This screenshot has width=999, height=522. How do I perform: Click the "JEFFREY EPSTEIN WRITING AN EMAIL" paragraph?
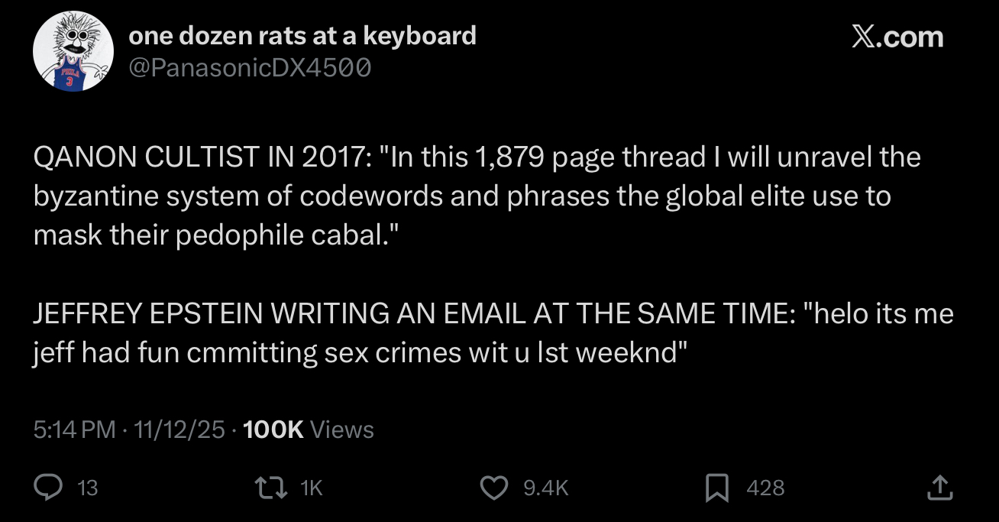point(493,333)
